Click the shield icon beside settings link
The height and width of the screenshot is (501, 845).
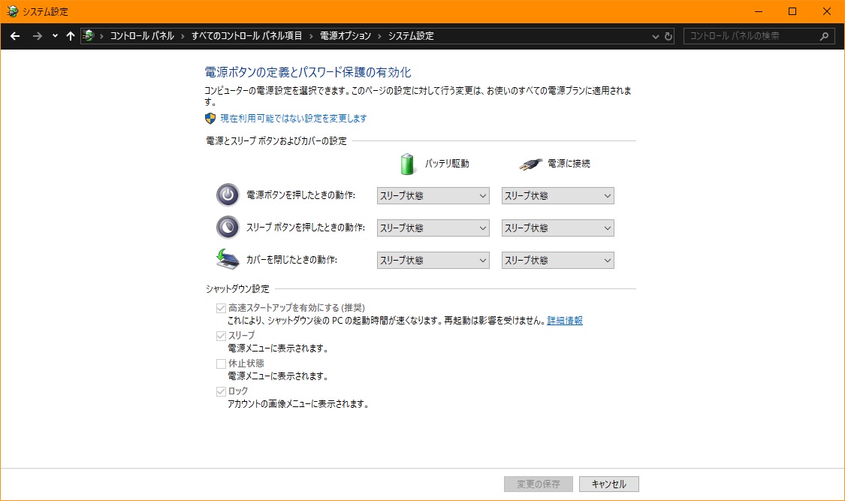click(x=210, y=119)
